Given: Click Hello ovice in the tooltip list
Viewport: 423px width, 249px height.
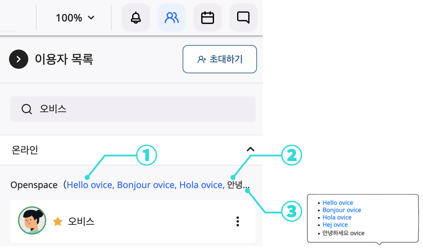Looking at the screenshot, I should 338,203.
